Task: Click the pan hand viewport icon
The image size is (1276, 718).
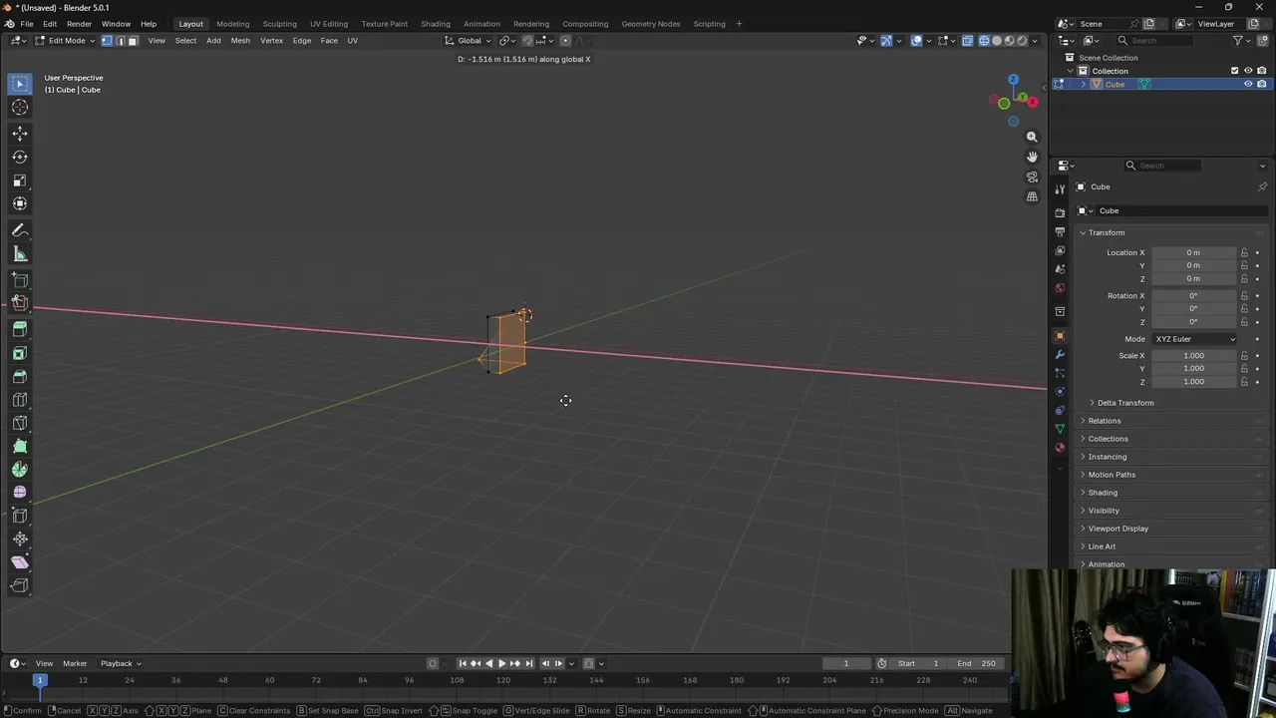Action: tap(1032, 157)
